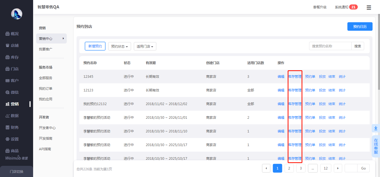Image resolution: width=380 pixels, height=177 pixels.
Task: Open 商品 in the sidebar
Action: (12, 151)
